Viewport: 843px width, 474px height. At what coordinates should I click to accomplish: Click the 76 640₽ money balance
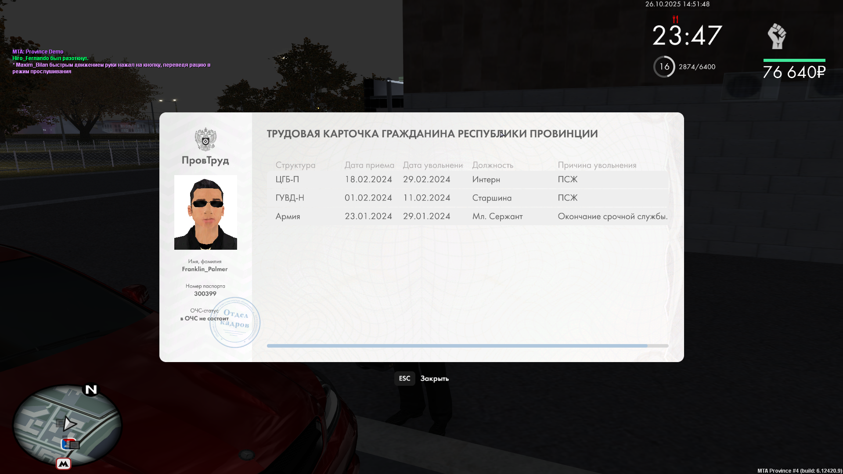(x=794, y=72)
